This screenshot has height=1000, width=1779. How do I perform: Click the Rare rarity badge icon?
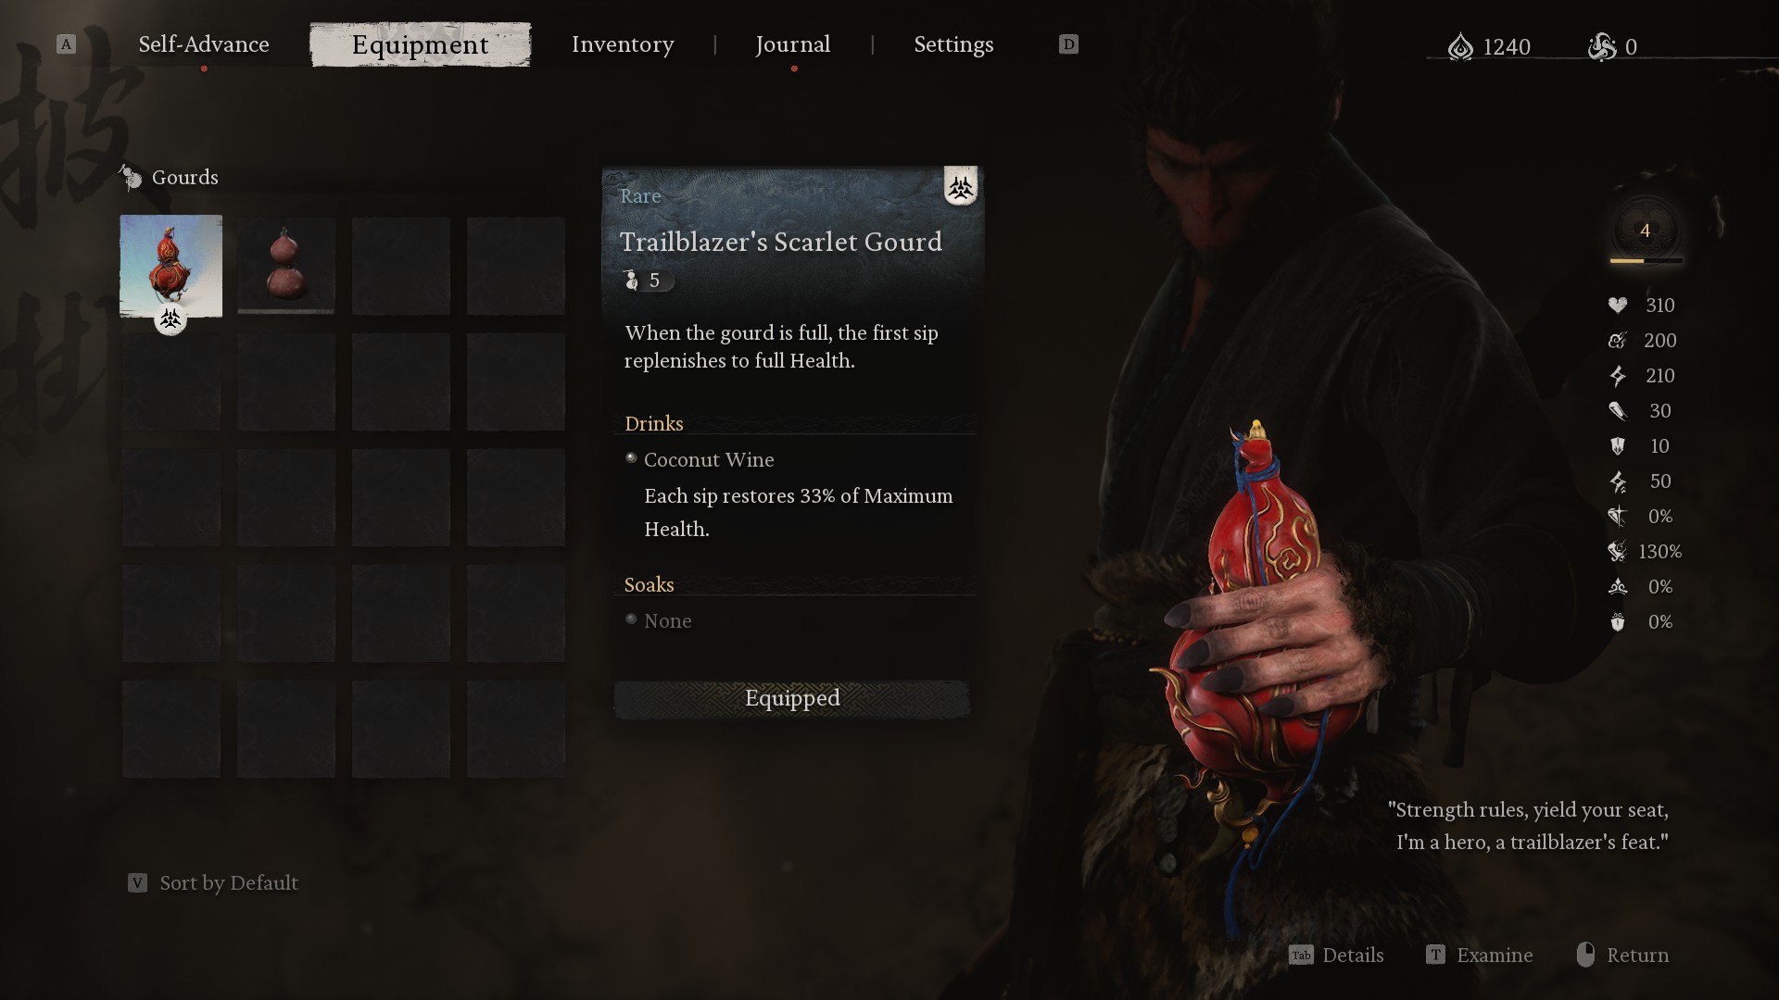962,187
